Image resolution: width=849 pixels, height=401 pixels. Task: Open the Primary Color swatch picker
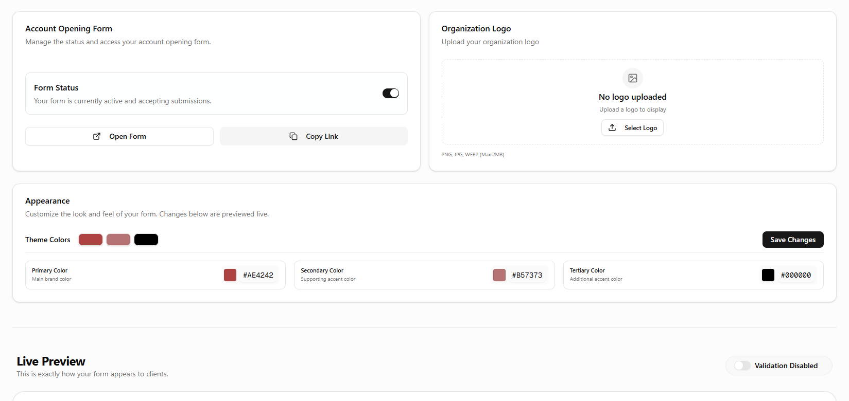point(230,275)
